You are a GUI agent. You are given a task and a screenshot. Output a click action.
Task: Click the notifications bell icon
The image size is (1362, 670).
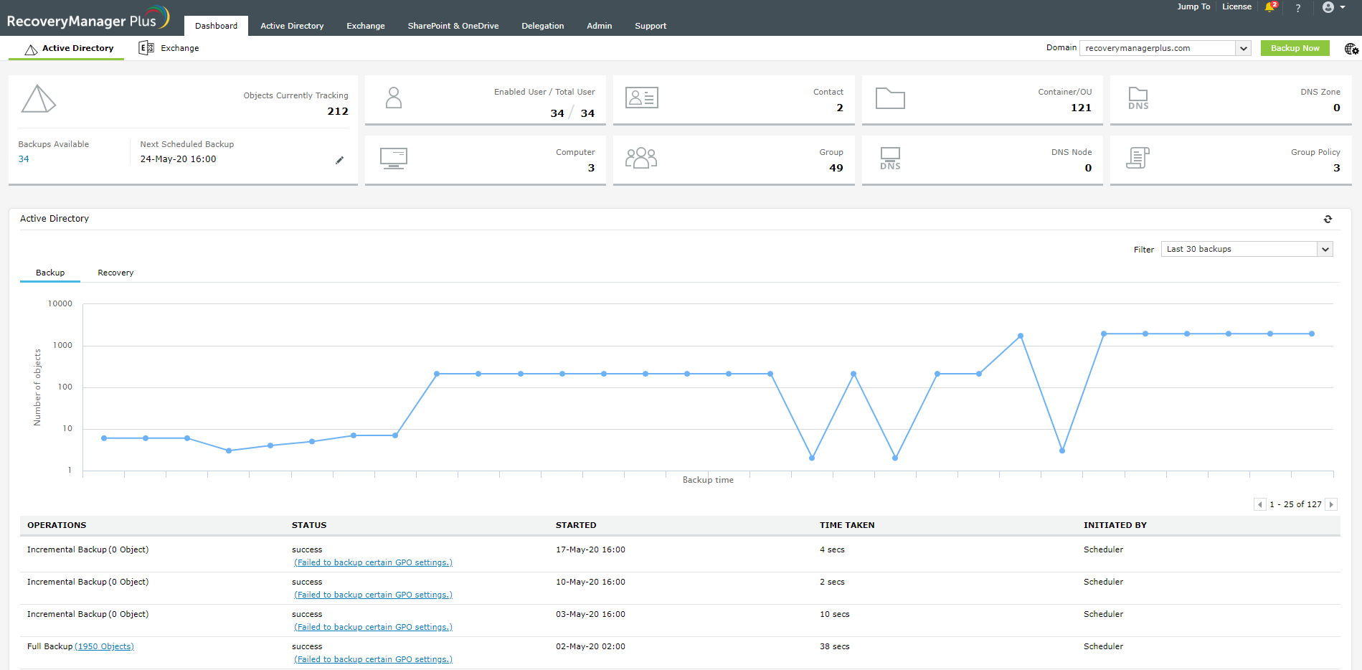coord(1270,7)
